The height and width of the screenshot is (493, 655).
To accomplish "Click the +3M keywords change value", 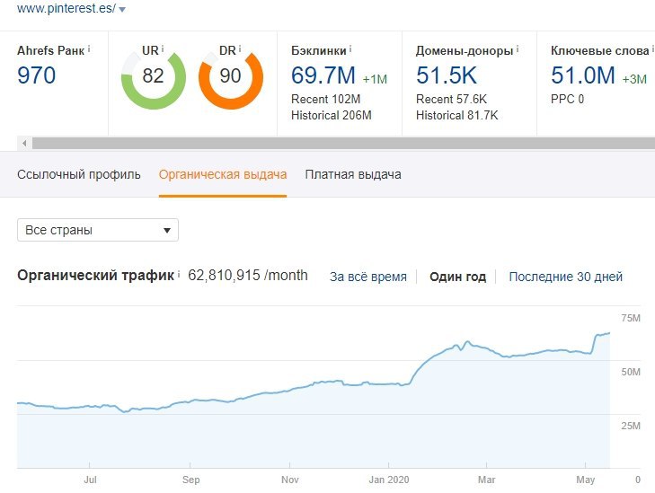I will 634,79.
